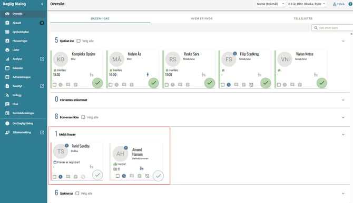Click note icon on Ruske Sara card
Screen dimensions: 353x203
tap(188, 85)
